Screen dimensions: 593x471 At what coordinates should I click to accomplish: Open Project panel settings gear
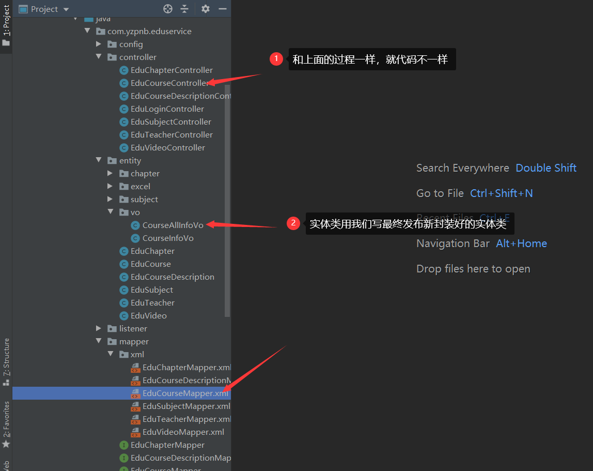[x=206, y=9]
